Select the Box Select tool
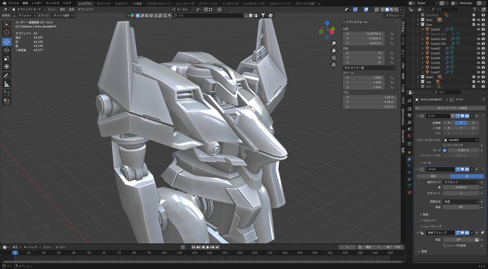 [7, 24]
